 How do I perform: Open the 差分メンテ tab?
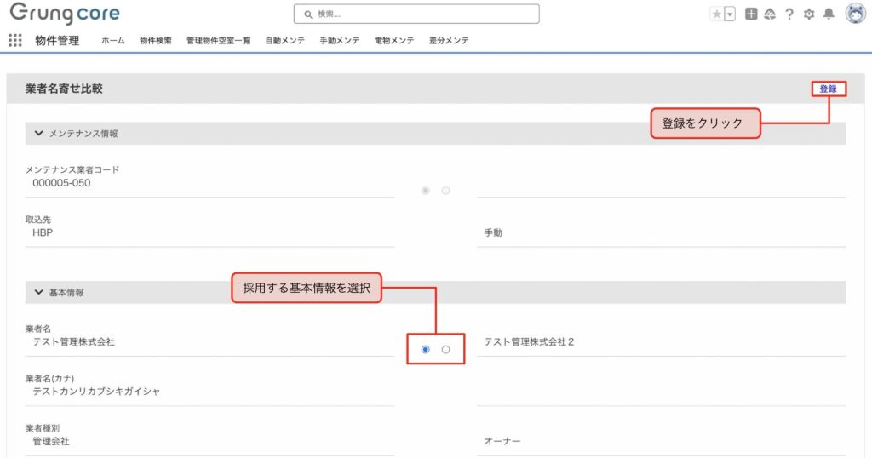pyautogui.click(x=449, y=41)
